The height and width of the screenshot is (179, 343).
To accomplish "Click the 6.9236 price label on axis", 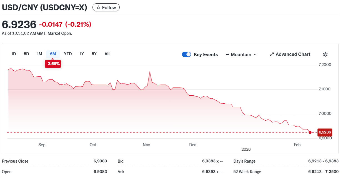I will (325, 132).
